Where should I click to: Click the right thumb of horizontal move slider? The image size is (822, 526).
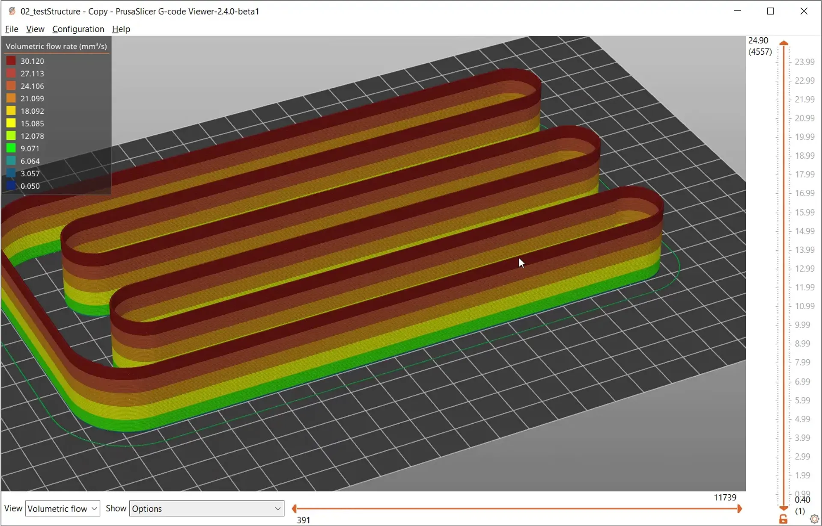(x=739, y=508)
